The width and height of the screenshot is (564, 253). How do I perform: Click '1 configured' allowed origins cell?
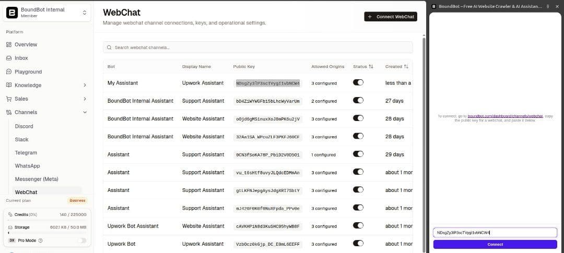323,155
